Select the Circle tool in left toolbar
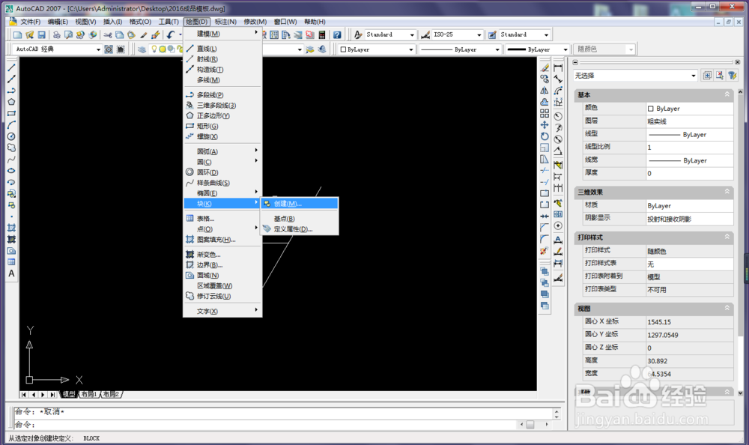This screenshot has width=749, height=445. point(11,136)
